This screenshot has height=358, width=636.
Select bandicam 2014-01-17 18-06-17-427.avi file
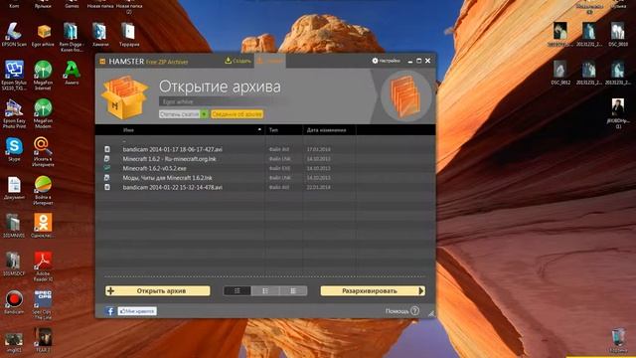pos(172,149)
